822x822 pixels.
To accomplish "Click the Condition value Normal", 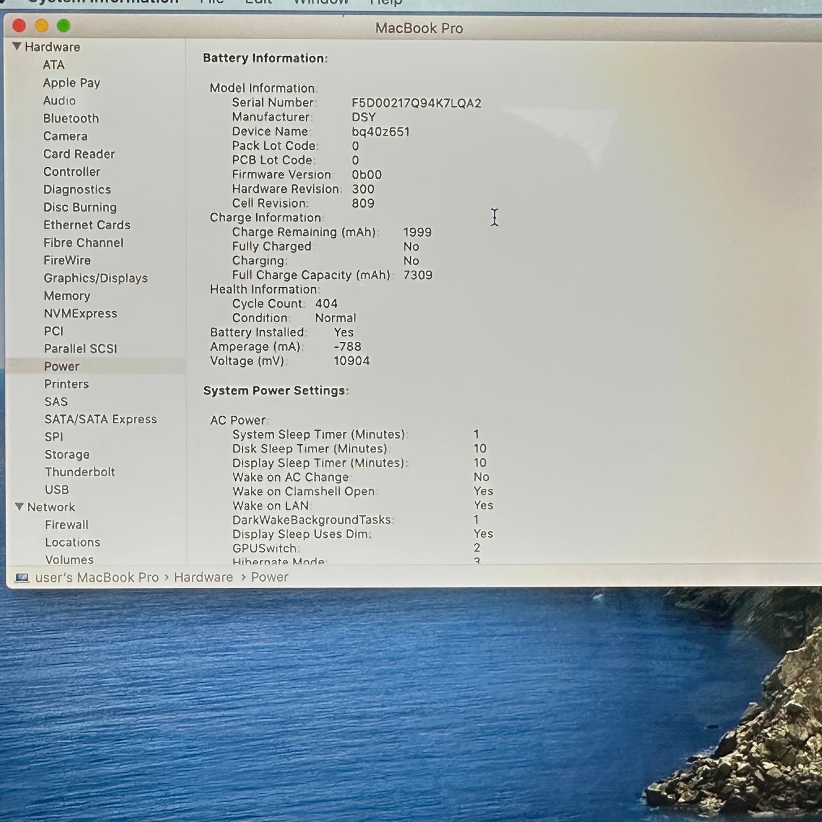I will [336, 318].
